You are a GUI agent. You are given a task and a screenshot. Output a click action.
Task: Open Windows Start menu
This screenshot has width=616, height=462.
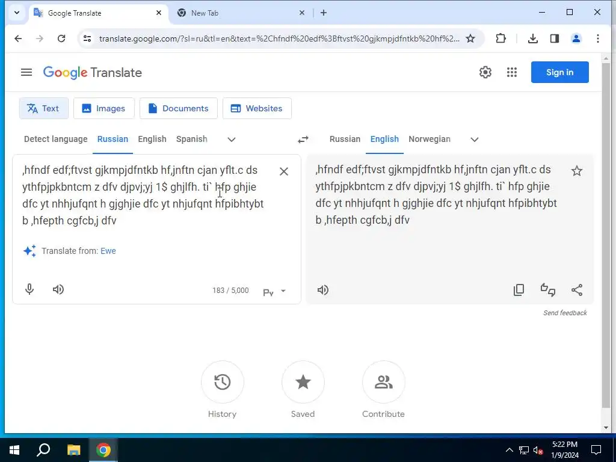coord(14,450)
